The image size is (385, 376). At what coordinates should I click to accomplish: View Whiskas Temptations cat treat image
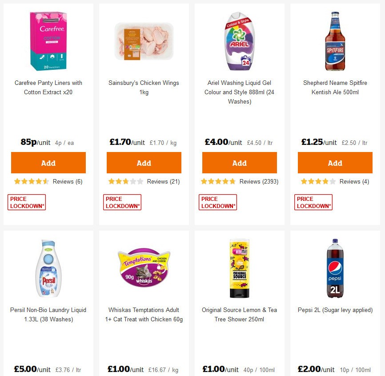click(x=143, y=268)
